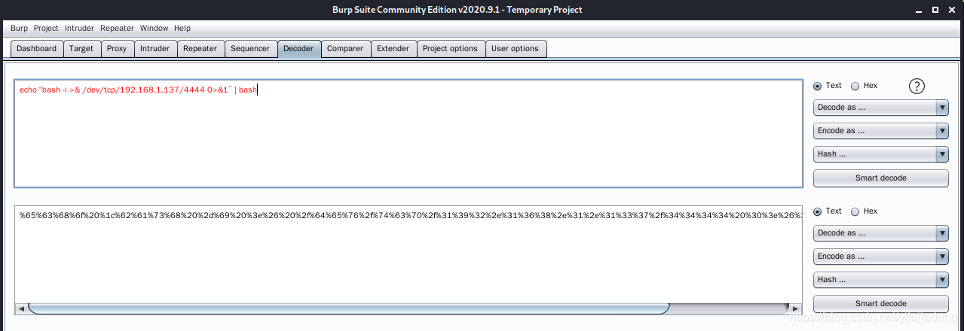
Task: Open the Help menu
Action: (182, 29)
